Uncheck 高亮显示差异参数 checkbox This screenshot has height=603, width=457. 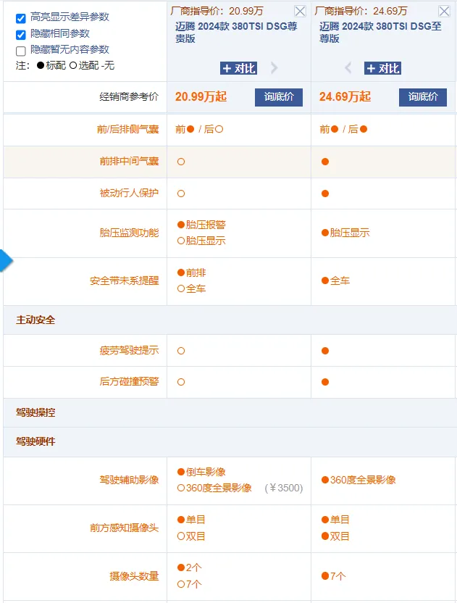pyautogui.click(x=21, y=18)
